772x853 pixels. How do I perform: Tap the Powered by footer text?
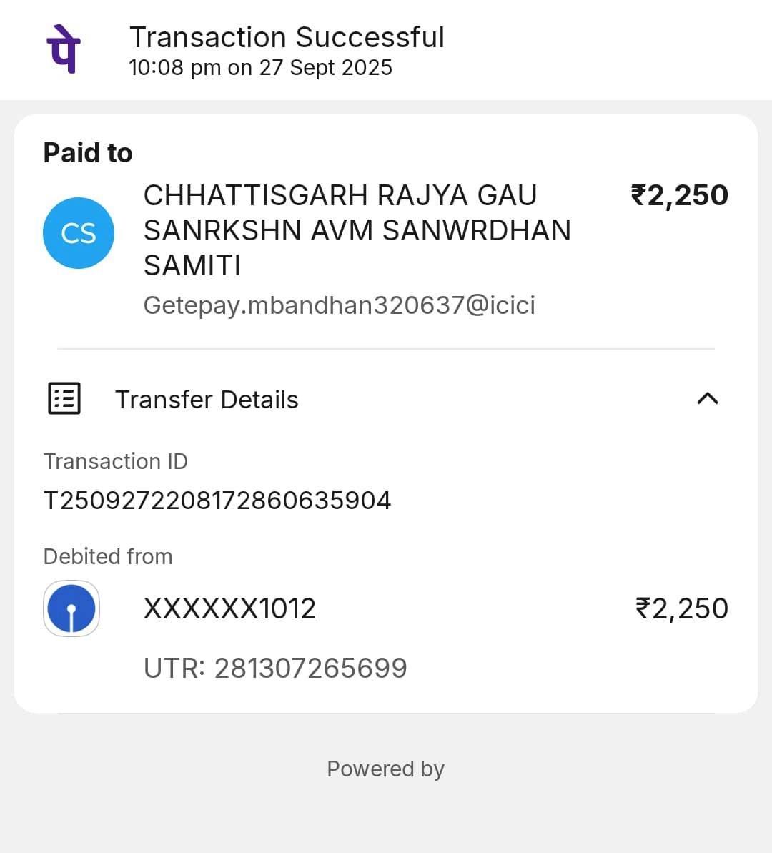385,769
